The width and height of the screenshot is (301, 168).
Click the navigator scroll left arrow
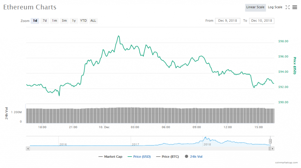pos(28,149)
